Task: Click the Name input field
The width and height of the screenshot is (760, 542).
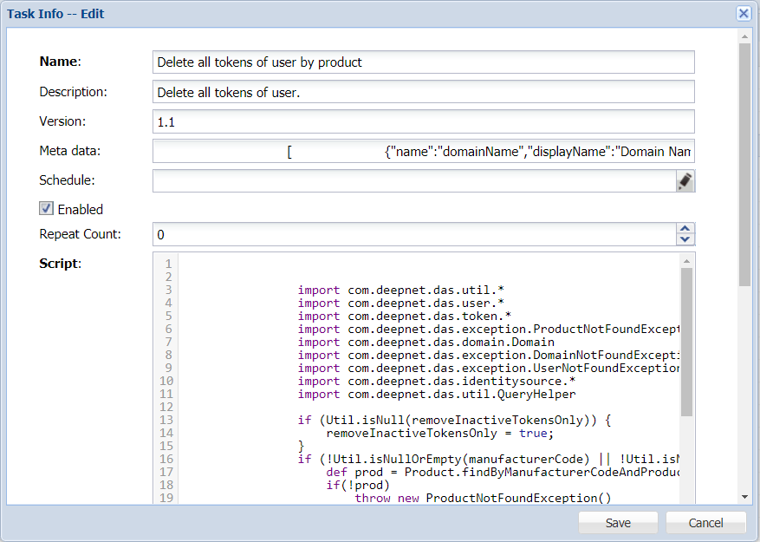Action: click(423, 62)
